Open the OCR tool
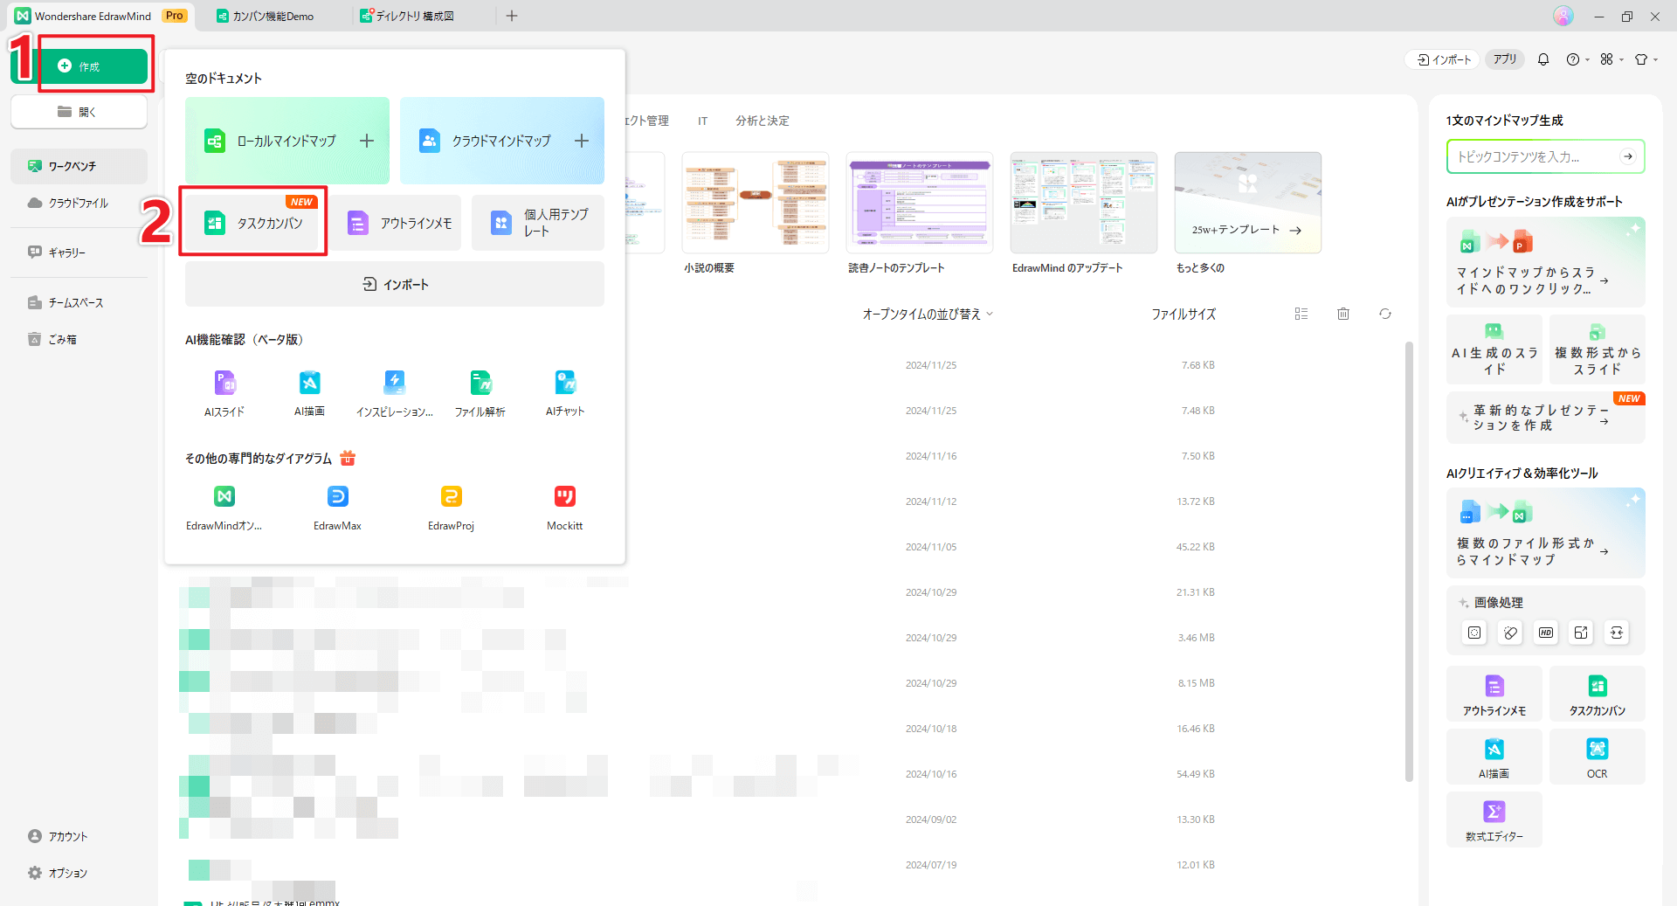1677x906 pixels. coord(1597,757)
